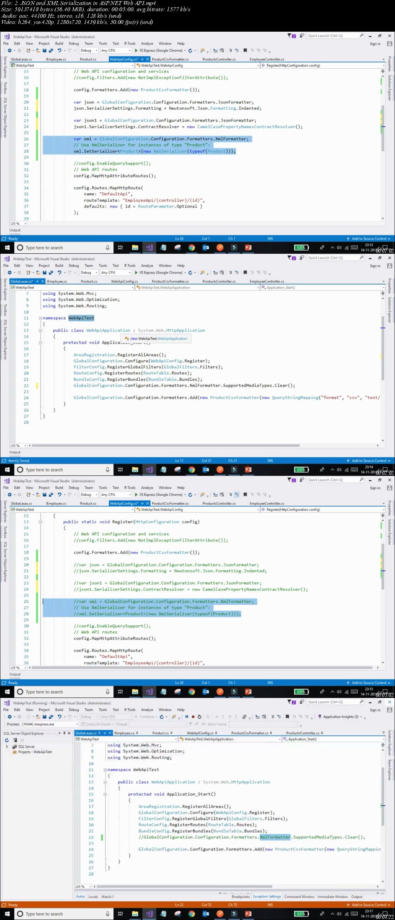Start IIS Express (Google Chrome) in 00:01:02 frame
Screen dimensions: 395x920
[x=158, y=51]
